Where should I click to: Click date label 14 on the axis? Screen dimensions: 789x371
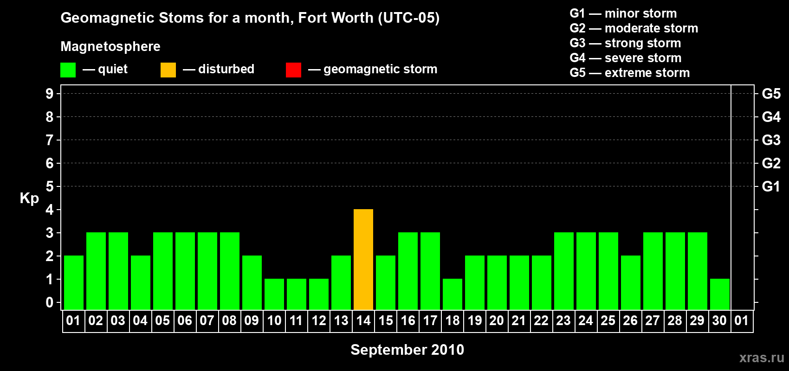[363, 320]
